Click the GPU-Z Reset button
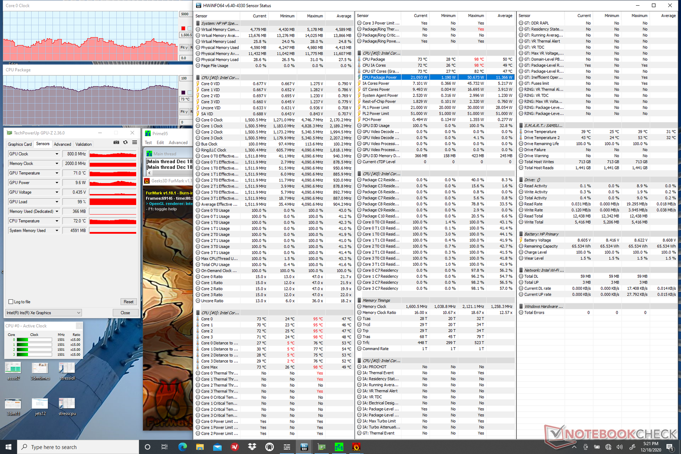This screenshot has height=454, width=681. [x=128, y=302]
